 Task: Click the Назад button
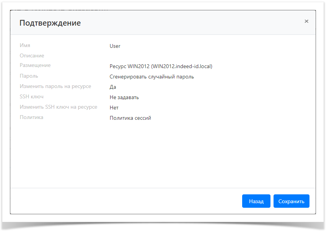[x=256, y=201]
